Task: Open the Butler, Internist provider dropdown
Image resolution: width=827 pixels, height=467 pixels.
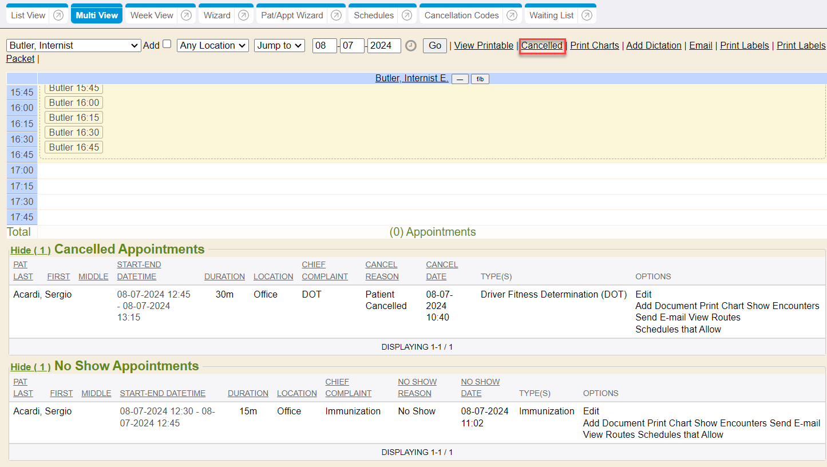Action: pos(73,45)
